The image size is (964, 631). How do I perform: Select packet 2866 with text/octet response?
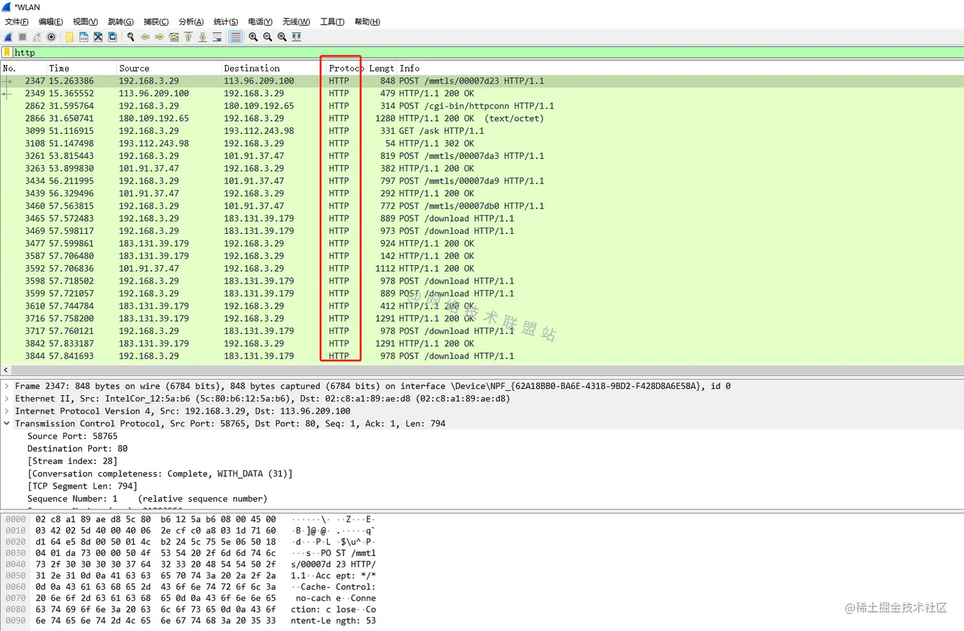(482, 119)
